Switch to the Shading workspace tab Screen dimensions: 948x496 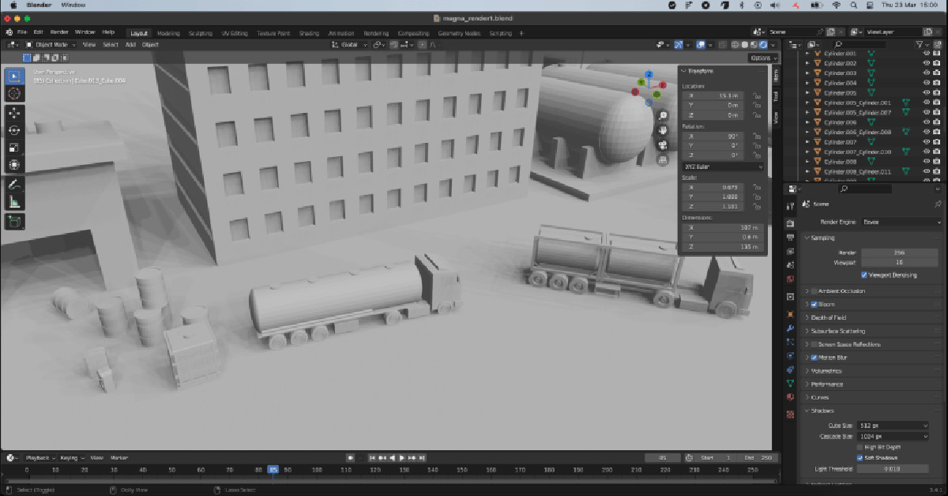pos(309,33)
